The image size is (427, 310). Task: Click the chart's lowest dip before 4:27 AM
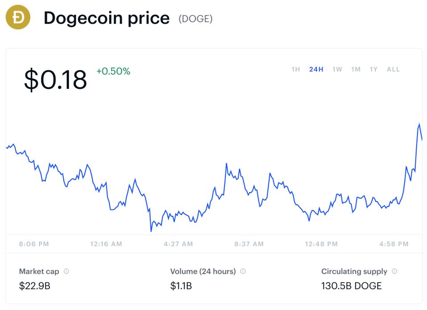click(x=151, y=231)
